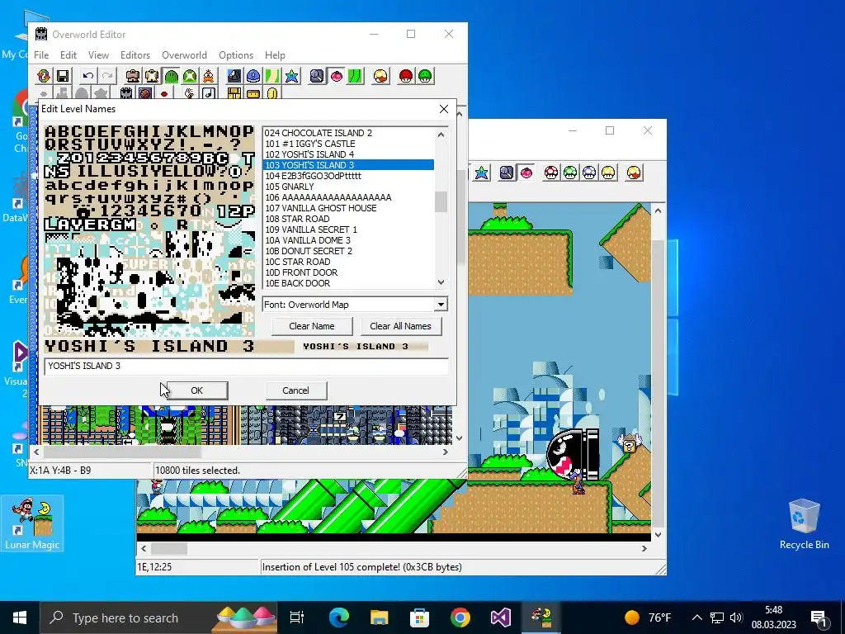Open the Recycle Bin on desktop
The height and width of the screenshot is (634, 845).
[804, 523]
